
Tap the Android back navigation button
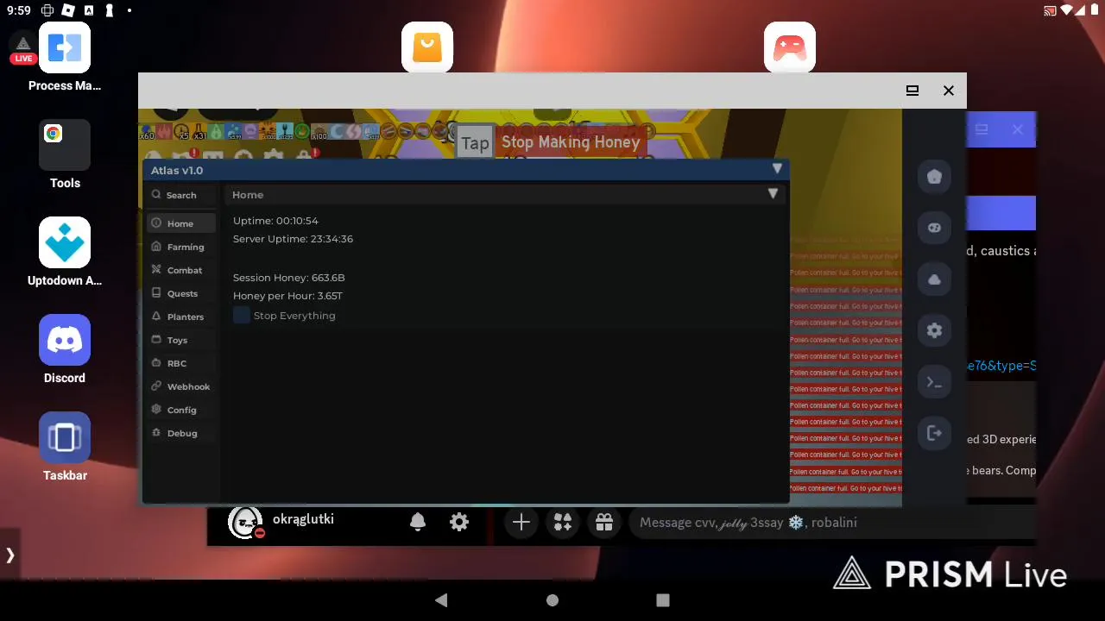[x=441, y=600]
